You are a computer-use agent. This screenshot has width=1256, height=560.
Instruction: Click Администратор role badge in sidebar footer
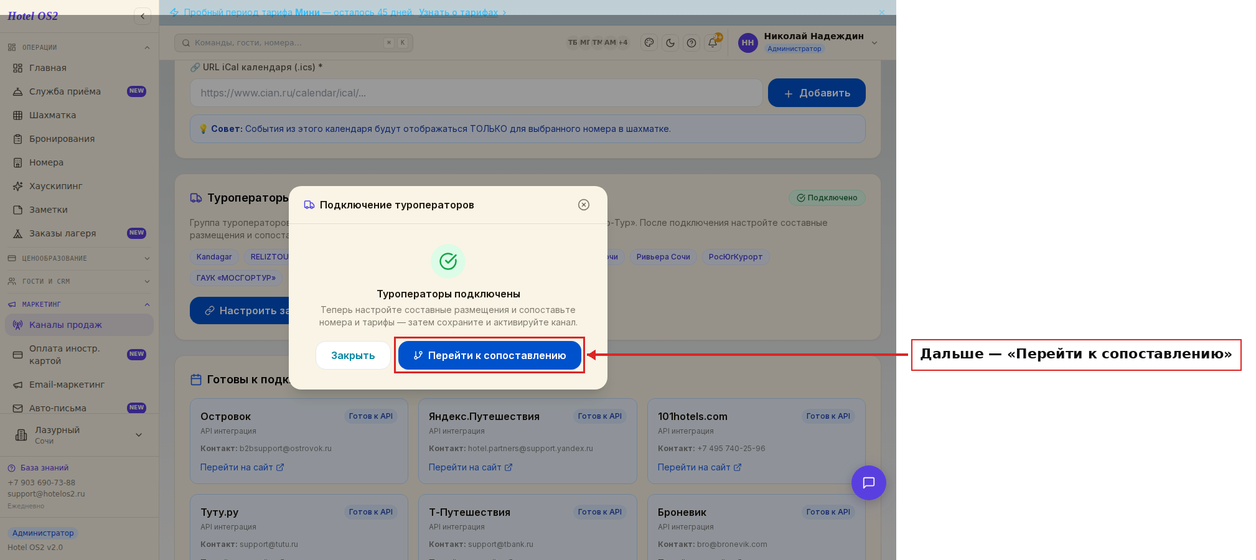pyautogui.click(x=43, y=533)
